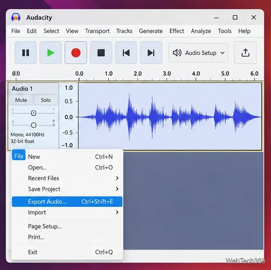Close the Audacity window
Image resolution: width=271 pixels, height=270 pixels.
[254, 17]
